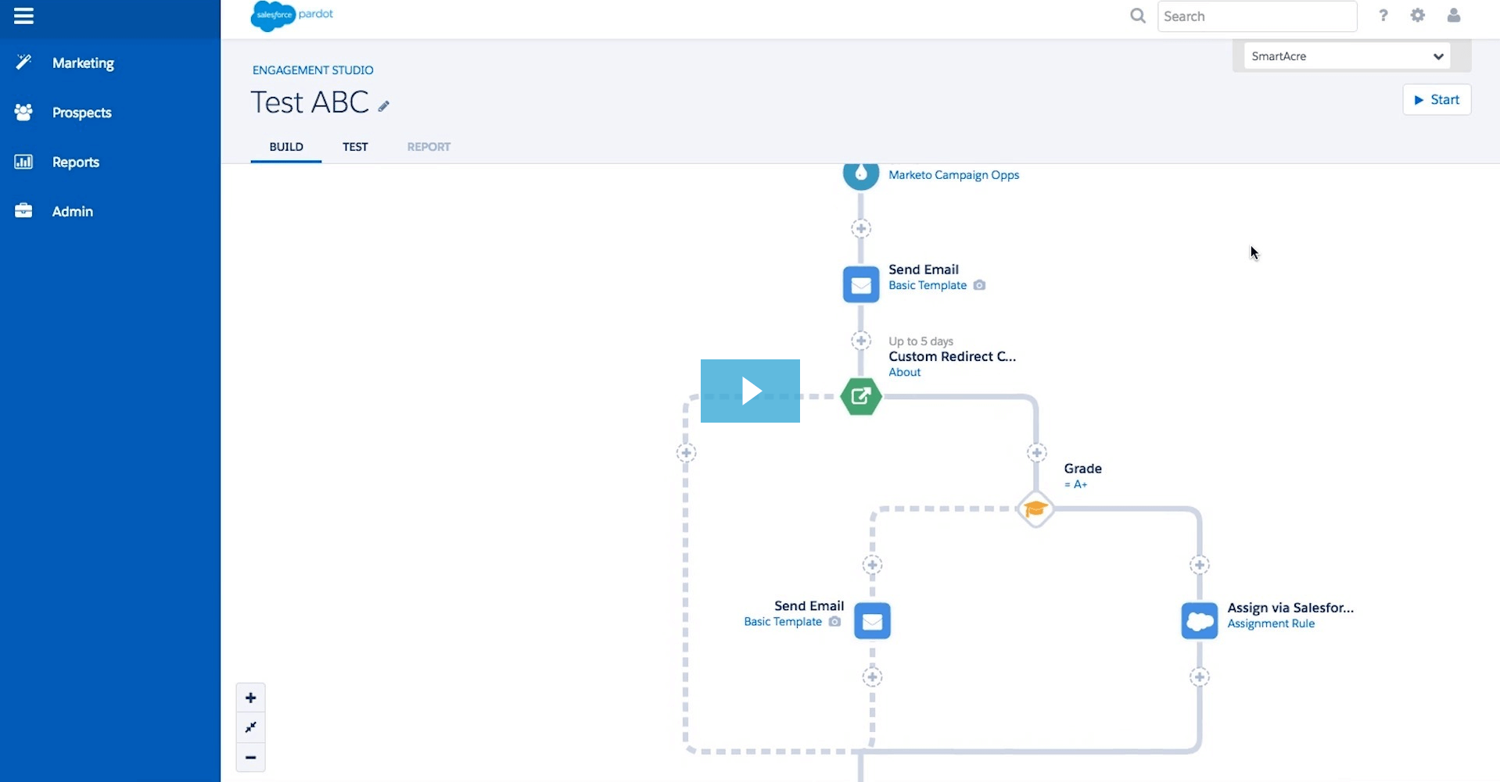Add step above lower Send Email node
Viewport: 1500px width, 782px height.
click(x=872, y=565)
